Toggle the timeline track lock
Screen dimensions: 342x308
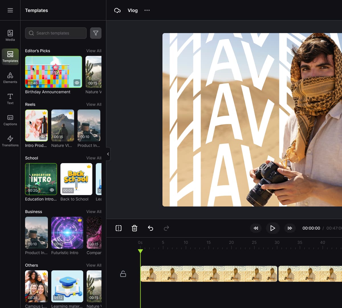(123, 274)
